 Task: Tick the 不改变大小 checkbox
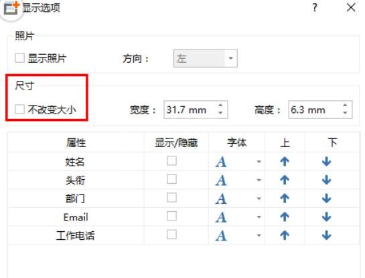(19, 109)
